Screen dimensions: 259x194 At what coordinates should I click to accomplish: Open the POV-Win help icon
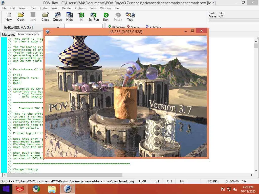point(116,27)
